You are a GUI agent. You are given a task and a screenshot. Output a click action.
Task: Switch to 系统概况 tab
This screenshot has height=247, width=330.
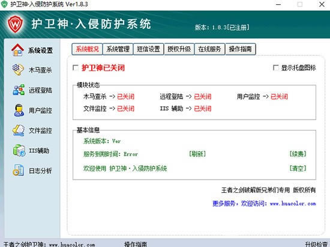click(87, 49)
